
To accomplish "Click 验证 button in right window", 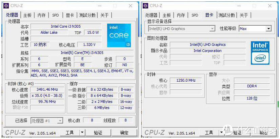I will 237,133.
